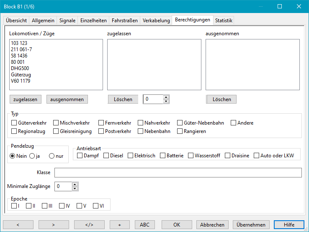Click the </> button
Screen dimensions: 309x232
89,225
